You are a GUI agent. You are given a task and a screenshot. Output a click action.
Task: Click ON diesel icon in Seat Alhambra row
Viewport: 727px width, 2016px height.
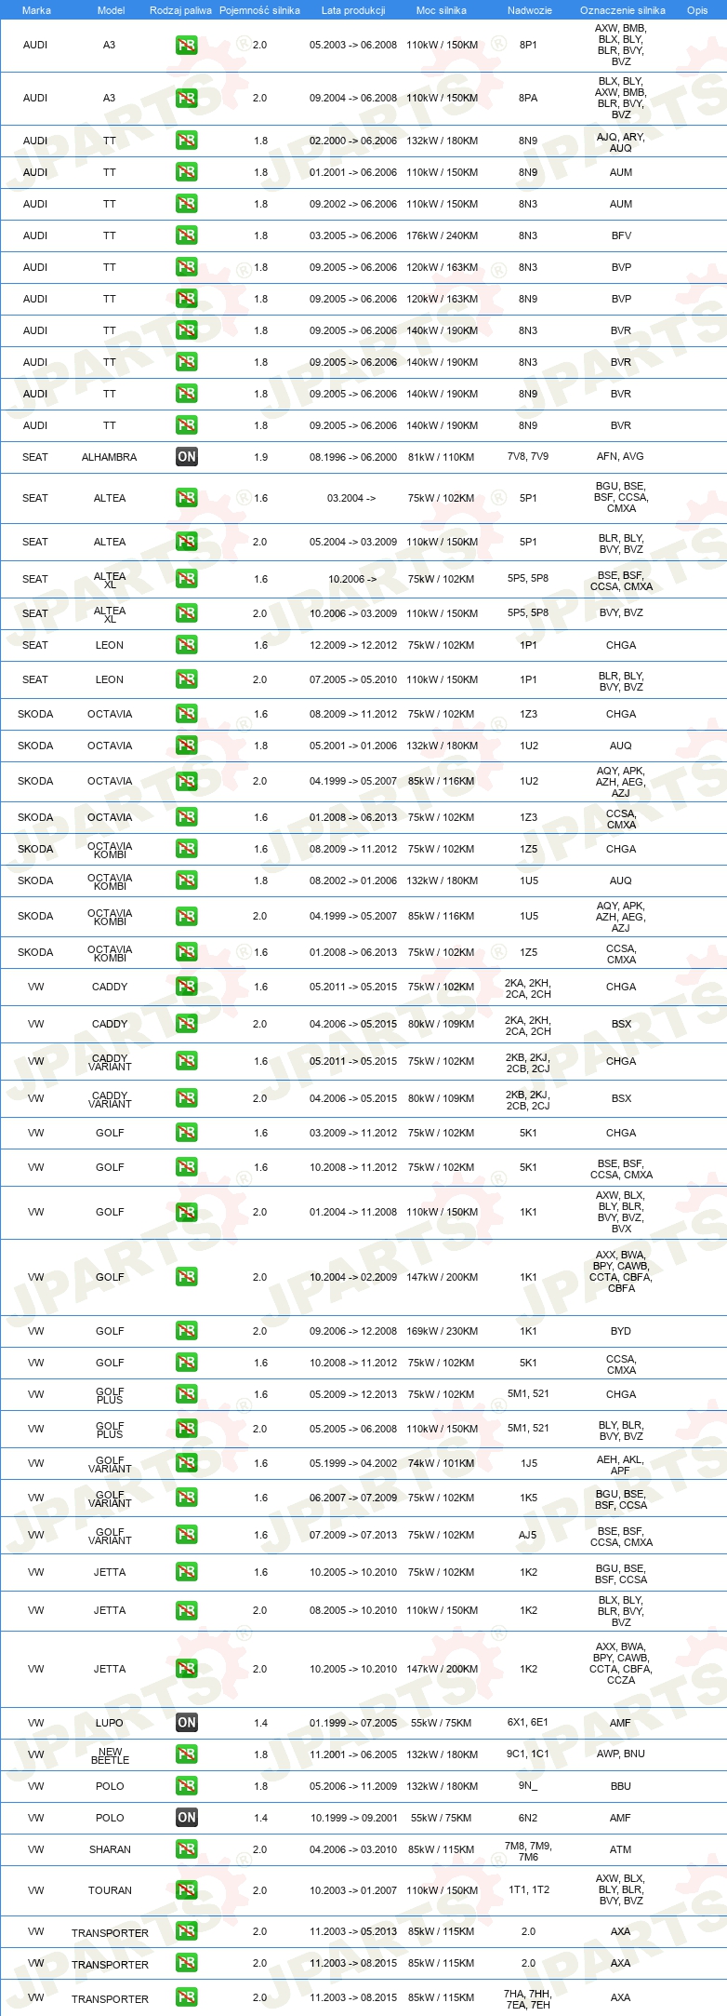[x=186, y=457]
